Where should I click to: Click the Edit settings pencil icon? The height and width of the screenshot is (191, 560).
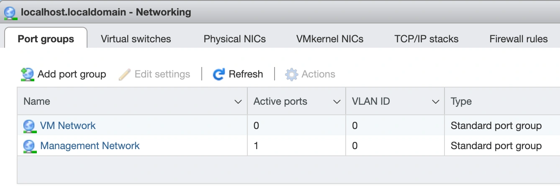tap(125, 75)
